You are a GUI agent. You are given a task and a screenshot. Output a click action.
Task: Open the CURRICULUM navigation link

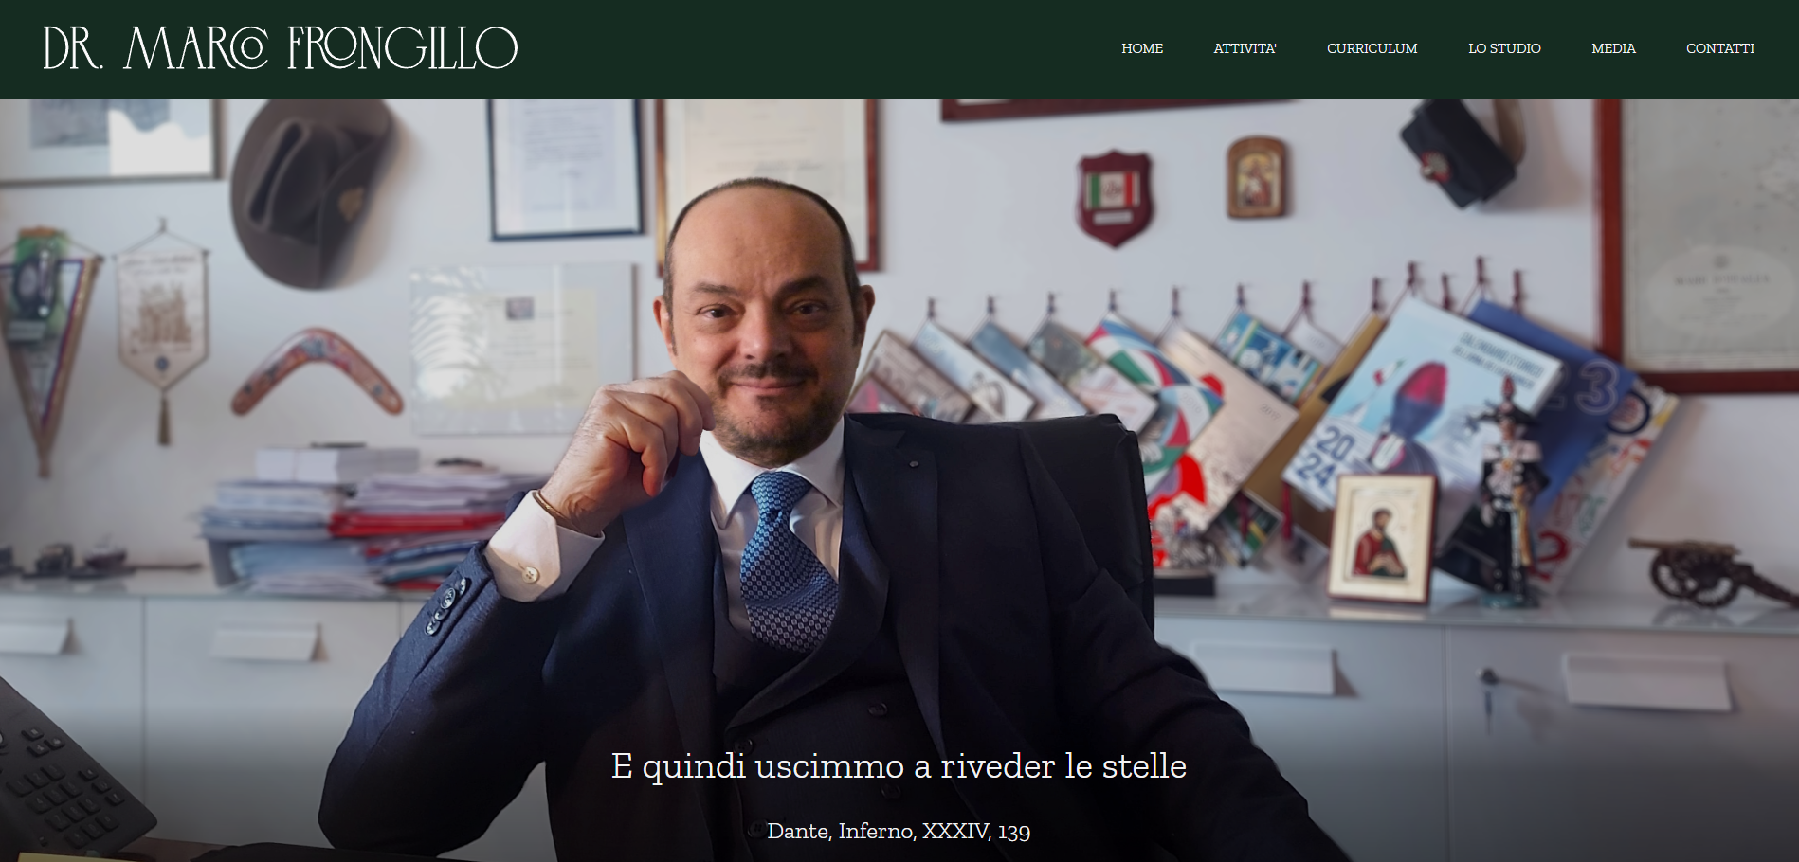1372,48
